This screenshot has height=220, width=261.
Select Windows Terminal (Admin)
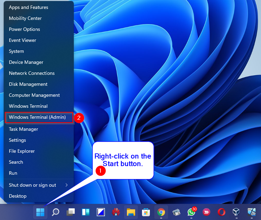(x=39, y=117)
